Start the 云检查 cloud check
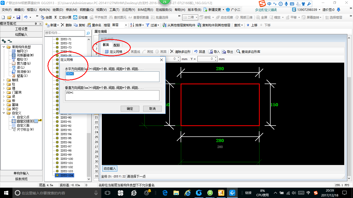 pos(80,17)
